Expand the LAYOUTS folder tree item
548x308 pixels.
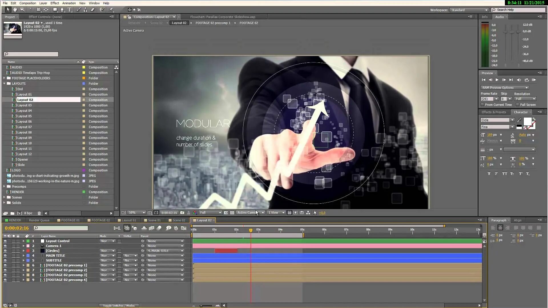point(5,84)
